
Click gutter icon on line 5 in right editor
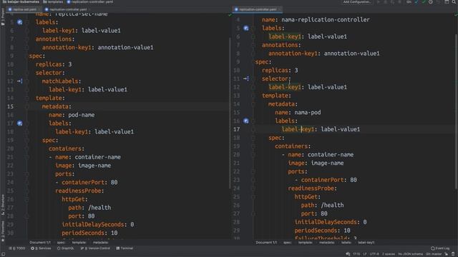point(246,29)
